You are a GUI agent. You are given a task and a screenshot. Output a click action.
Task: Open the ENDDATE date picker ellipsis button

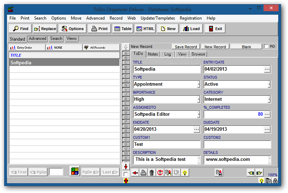coord(197,129)
